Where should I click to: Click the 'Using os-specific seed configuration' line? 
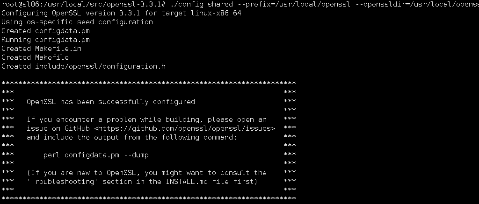coord(77,22)
